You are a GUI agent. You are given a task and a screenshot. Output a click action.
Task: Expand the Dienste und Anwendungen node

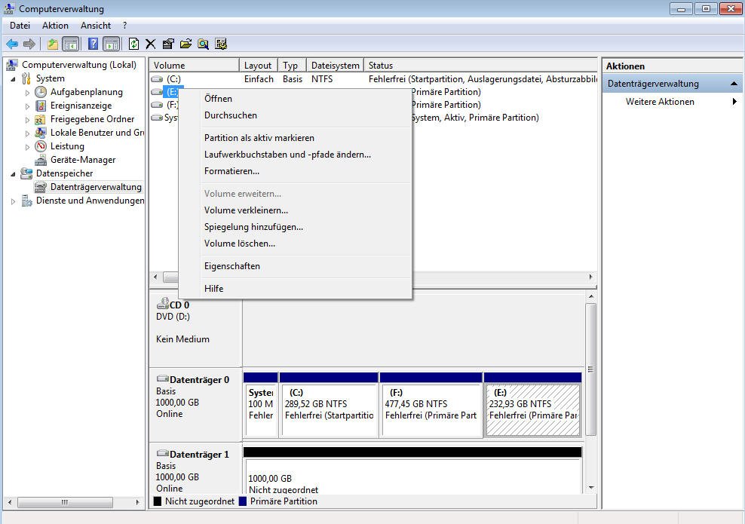13,201
